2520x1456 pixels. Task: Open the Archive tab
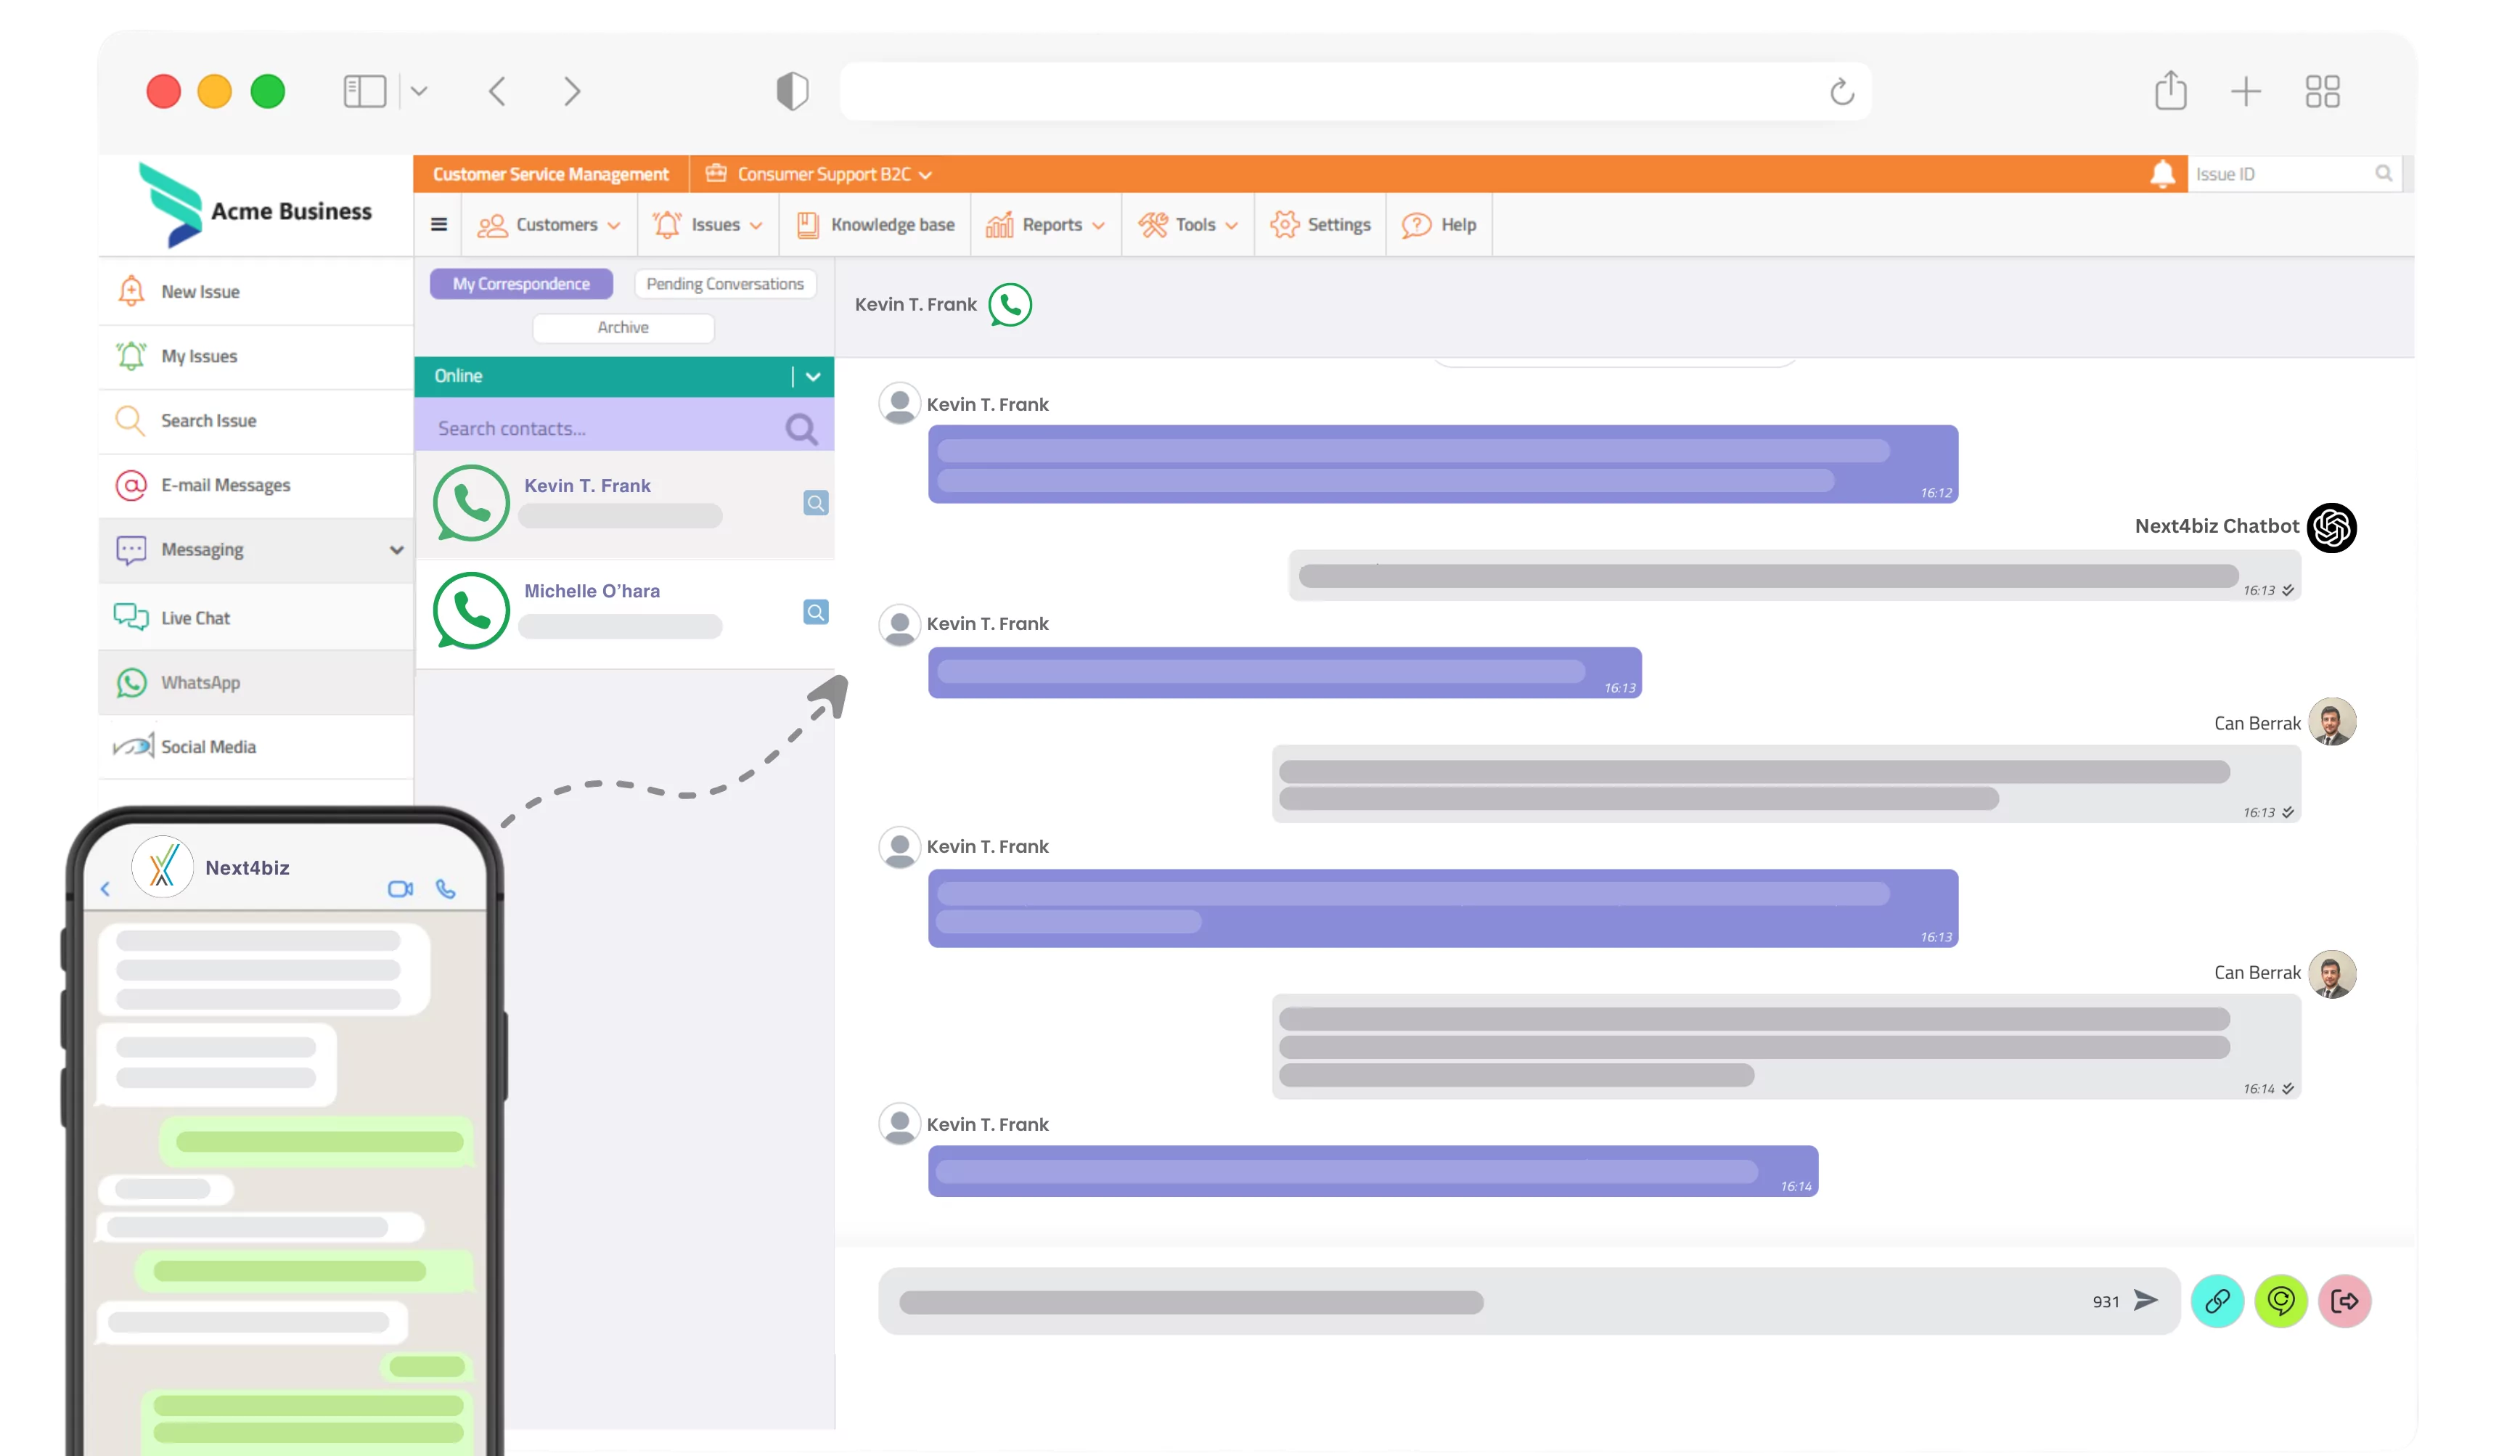point(623,328)
